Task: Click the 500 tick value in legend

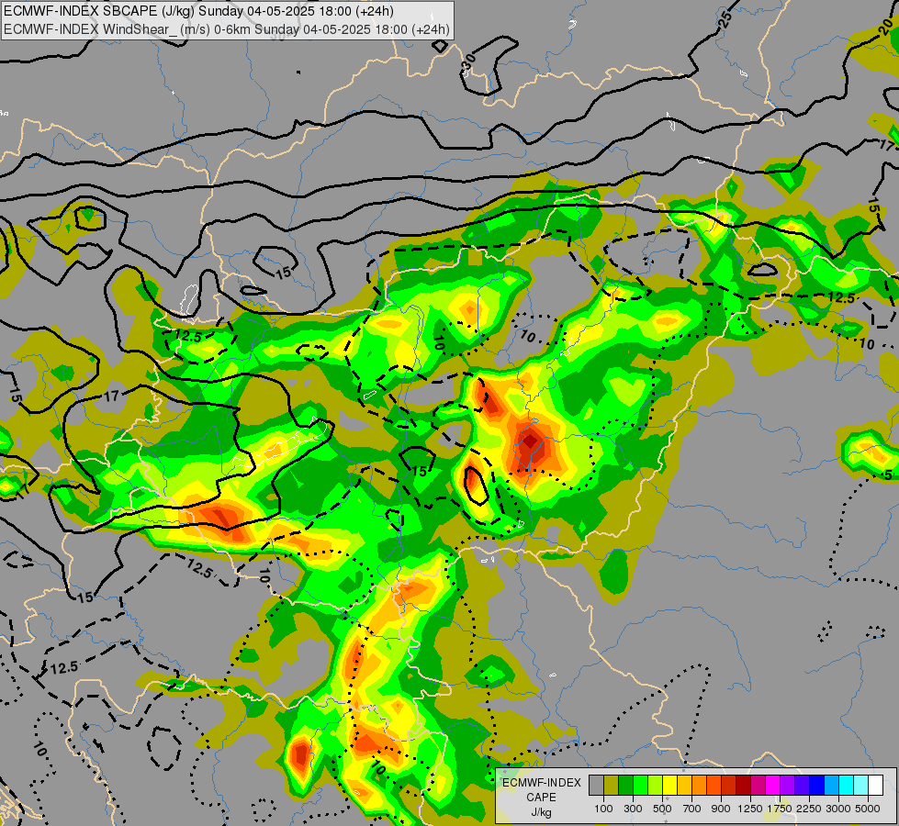Action: coord(662,809)
